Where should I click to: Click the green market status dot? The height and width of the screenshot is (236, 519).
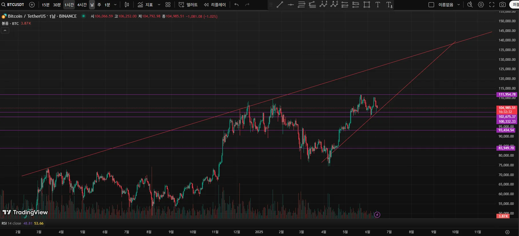[84, 16]
